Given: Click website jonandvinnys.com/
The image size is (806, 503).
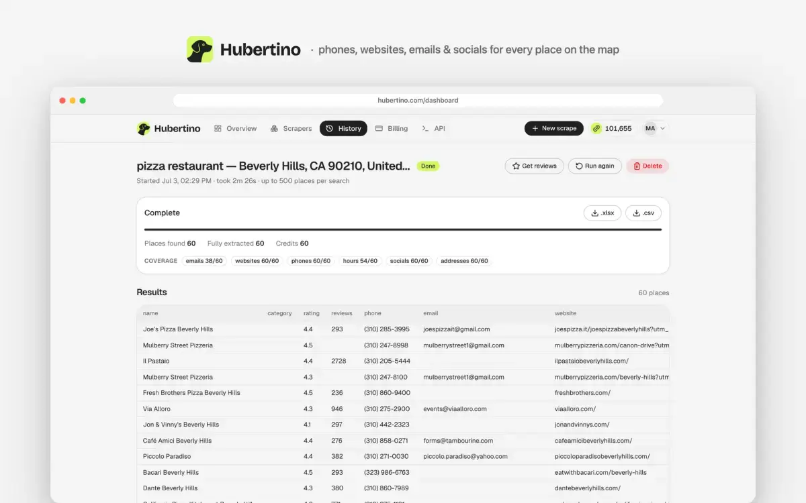Looking at the screenshot, I should [582, 425].
